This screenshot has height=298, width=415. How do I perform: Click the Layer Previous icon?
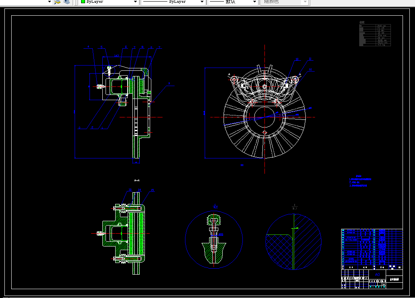[x=67, y=2]
